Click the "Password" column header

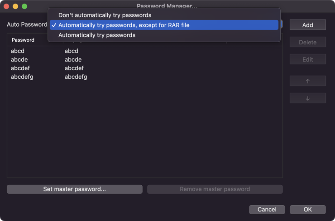[x=23, y=40]
